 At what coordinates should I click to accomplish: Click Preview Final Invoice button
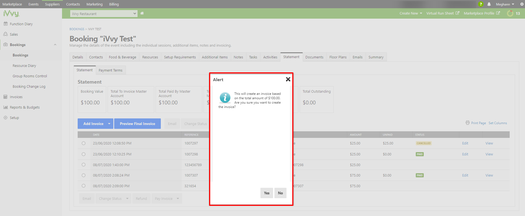tap(137, 124)
